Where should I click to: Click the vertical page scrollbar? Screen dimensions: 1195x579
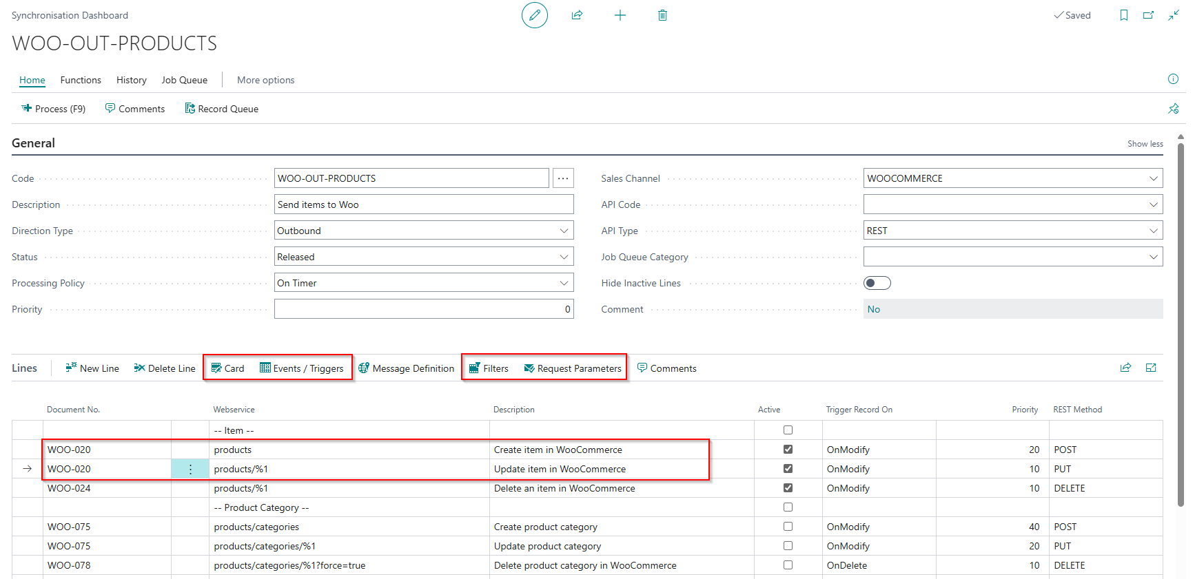(1181, 324)
